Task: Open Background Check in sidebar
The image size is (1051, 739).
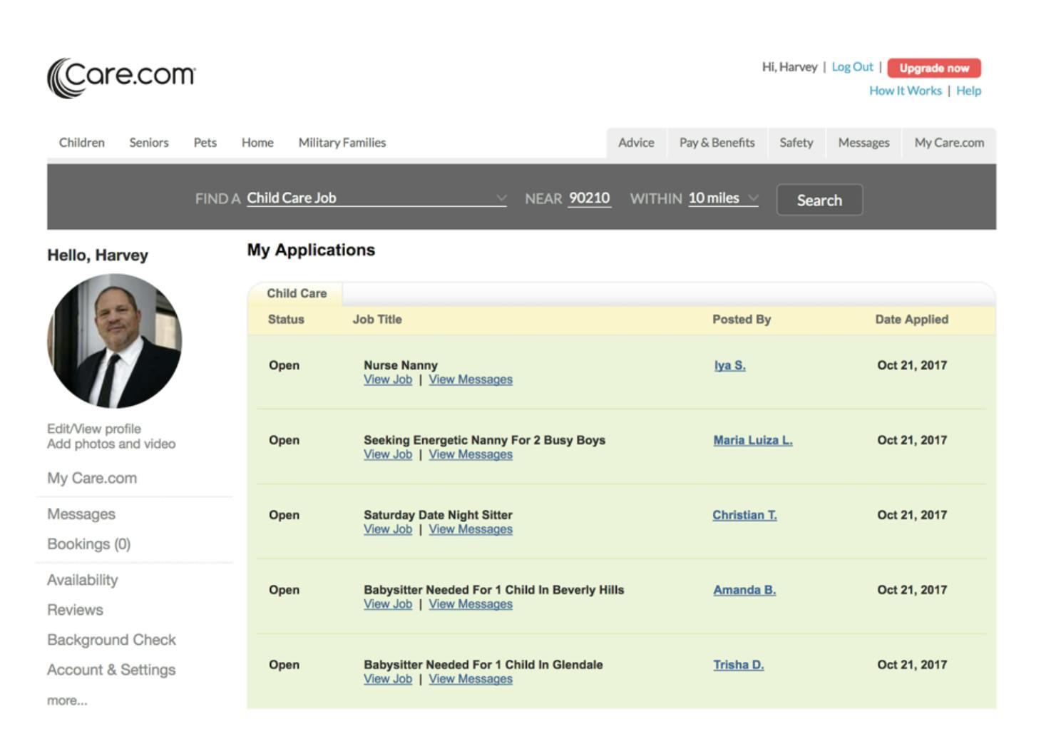Action: (x=111, y=640)
